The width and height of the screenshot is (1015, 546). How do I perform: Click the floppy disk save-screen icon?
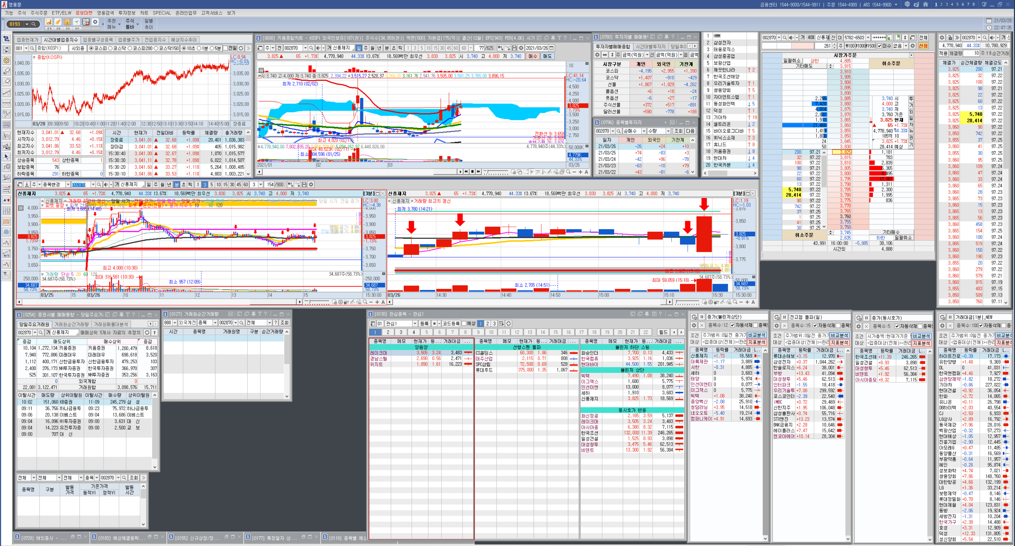point(48,22)
